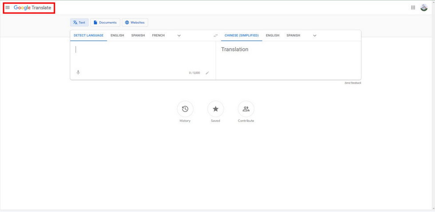Click the pencil handwriting input icon
Image resolution: width=435 pixels, height=212 pixels.
(x=207, y=73)
